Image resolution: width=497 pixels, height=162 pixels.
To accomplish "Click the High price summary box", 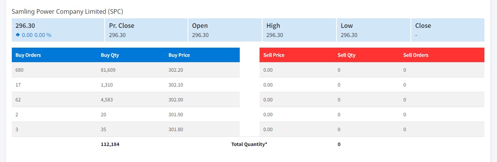I will coord(299,30).
